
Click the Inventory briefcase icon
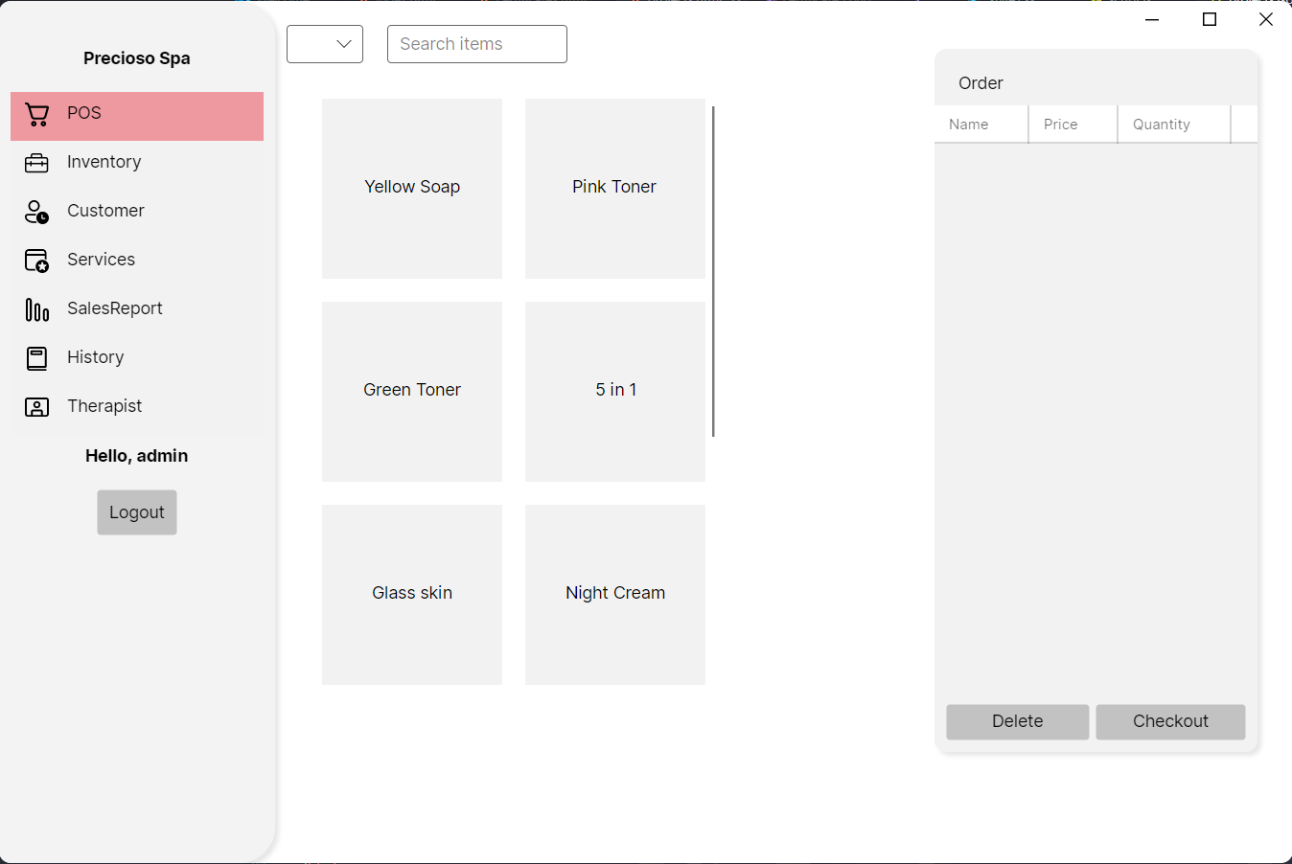(x=36, y=164)
